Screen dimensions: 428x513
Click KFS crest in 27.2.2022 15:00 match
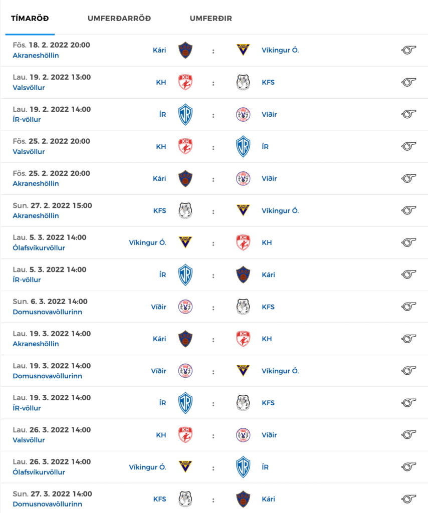coord(185,210)
